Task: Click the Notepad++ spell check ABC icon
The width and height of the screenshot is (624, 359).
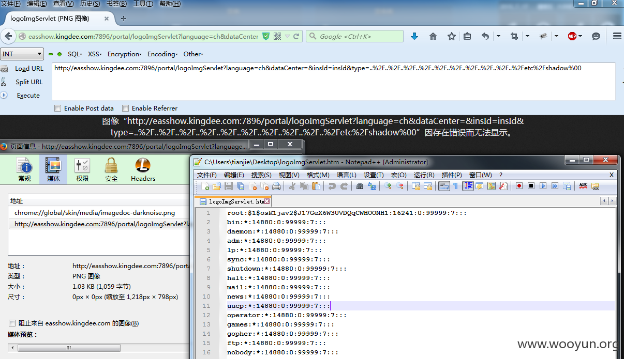Action: click(584, 186)
